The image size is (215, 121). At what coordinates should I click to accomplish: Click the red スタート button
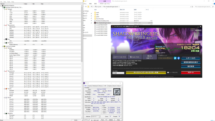191,72
